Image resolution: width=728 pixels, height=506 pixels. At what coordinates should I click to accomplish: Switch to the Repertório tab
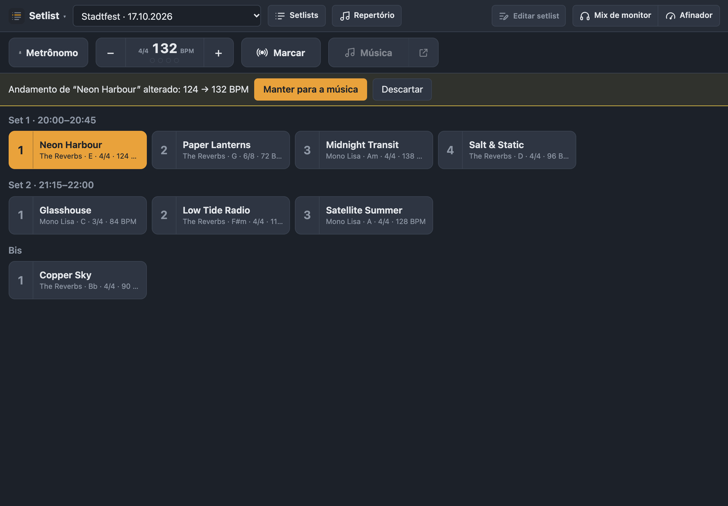(367, 16)
